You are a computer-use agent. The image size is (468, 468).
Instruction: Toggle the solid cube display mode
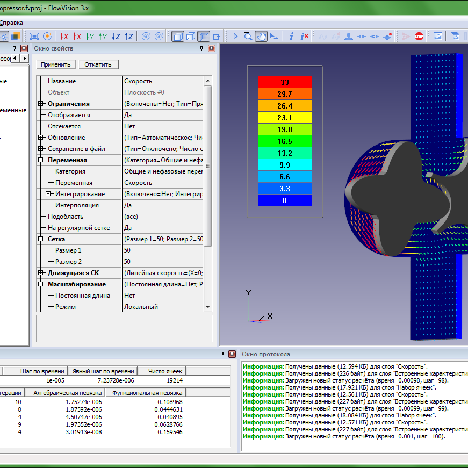tap(178, 36)
